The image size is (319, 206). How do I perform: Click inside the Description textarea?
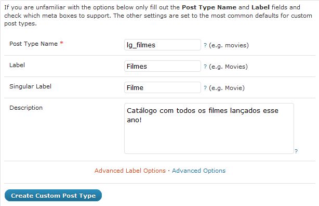(x=209, y=128)
